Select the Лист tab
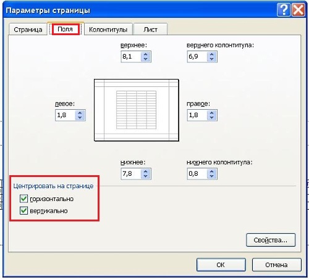309x280 pixels. (150, 30)
